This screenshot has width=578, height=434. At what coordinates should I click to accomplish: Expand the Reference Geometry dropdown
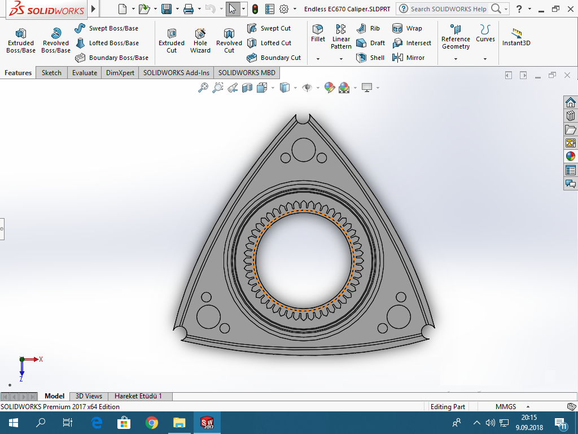(456, 59)
